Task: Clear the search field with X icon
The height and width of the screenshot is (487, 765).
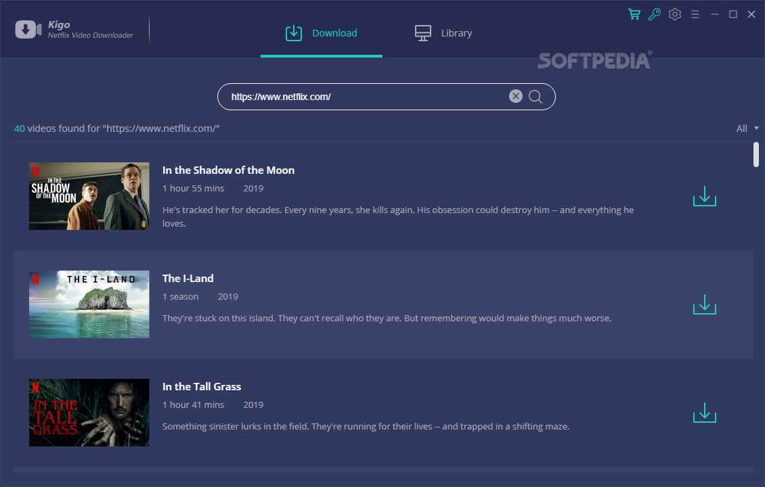Action: (x=516, y=96)
